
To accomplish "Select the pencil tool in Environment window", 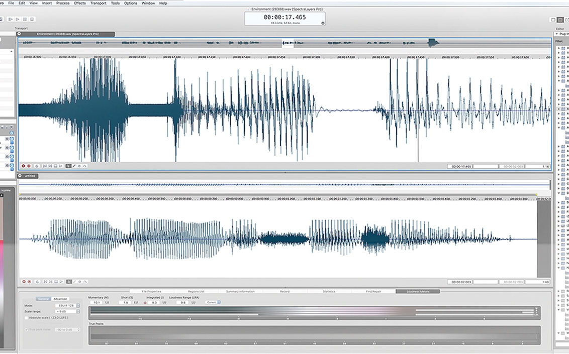I will (x=74, y=166).
